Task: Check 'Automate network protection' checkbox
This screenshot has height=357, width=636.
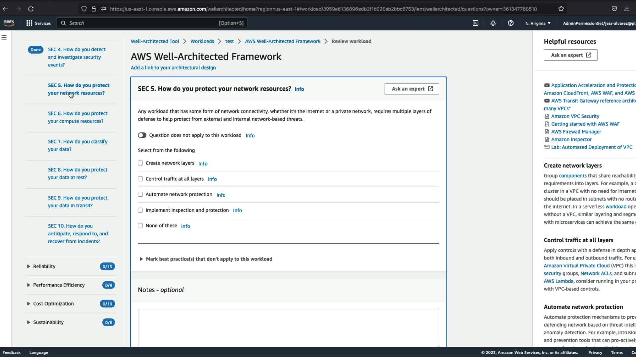Action: click(140, 194)
